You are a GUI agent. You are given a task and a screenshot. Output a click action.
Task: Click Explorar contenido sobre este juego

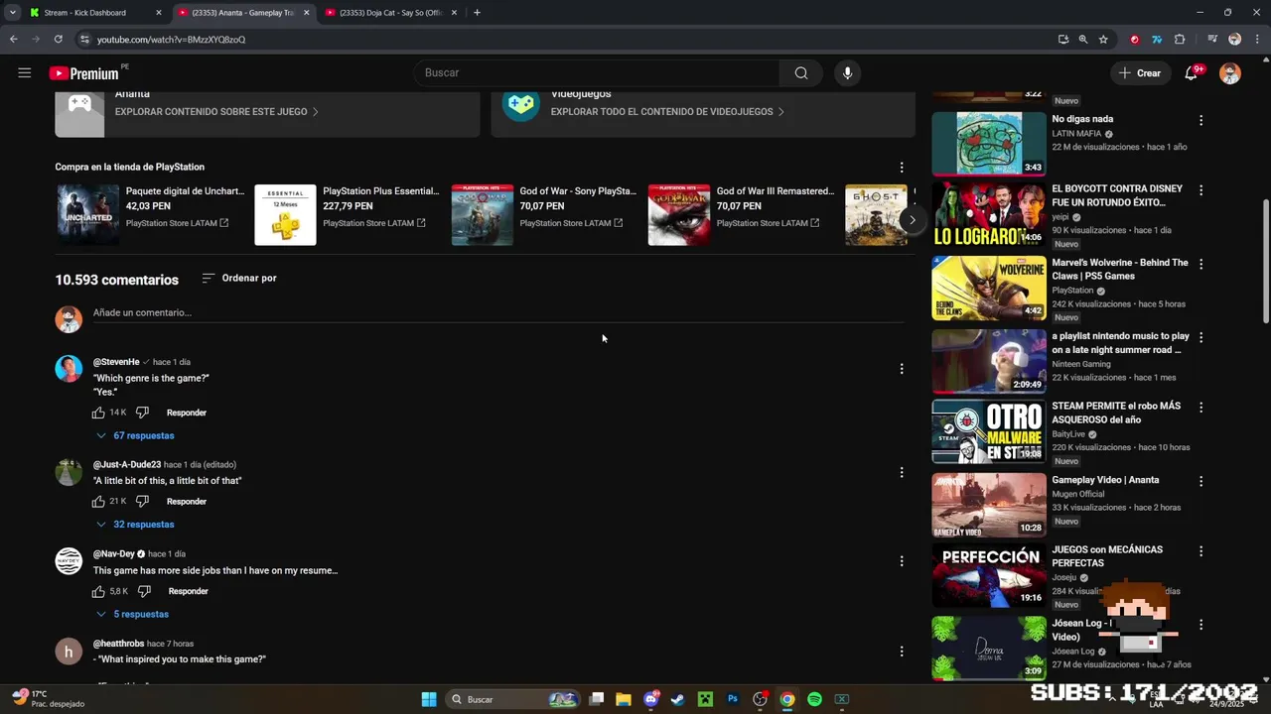click(x=216, y=112)
